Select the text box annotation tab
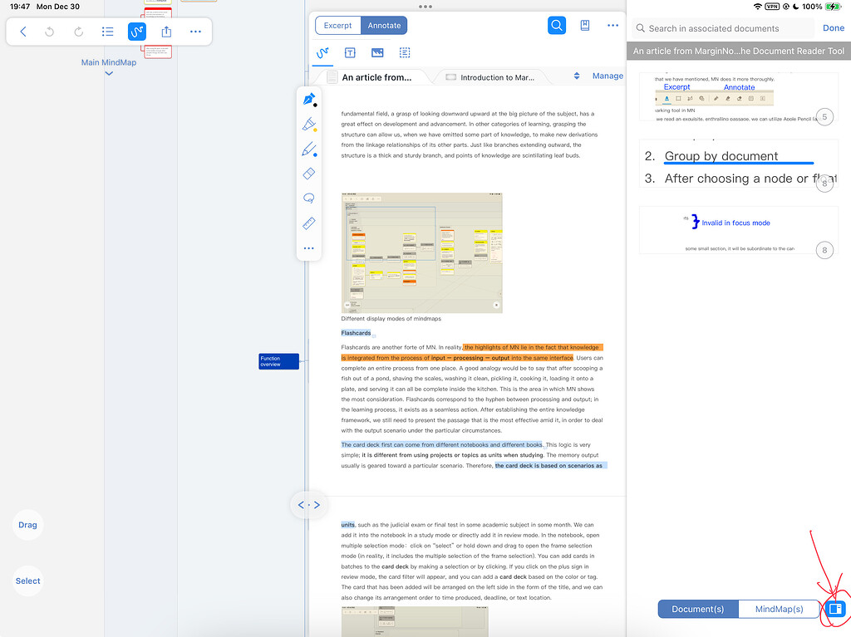The image size is (851, 637). (350, 53)
